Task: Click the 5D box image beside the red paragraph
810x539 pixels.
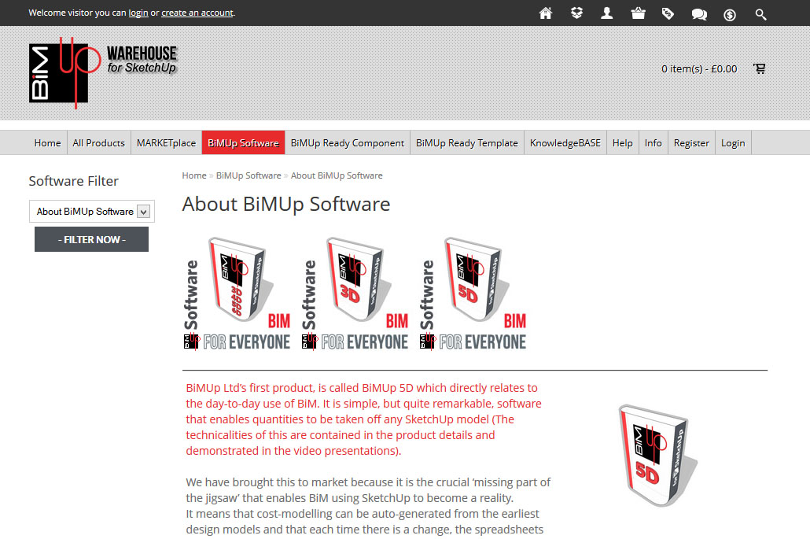Action: click(x=657, y=456)
